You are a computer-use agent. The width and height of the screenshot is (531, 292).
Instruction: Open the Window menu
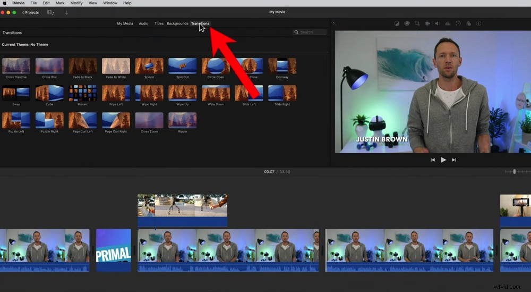(110, 3)
